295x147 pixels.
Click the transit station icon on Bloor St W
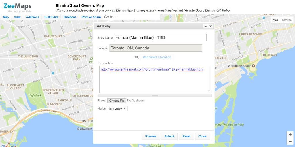(x=53, y=73)
